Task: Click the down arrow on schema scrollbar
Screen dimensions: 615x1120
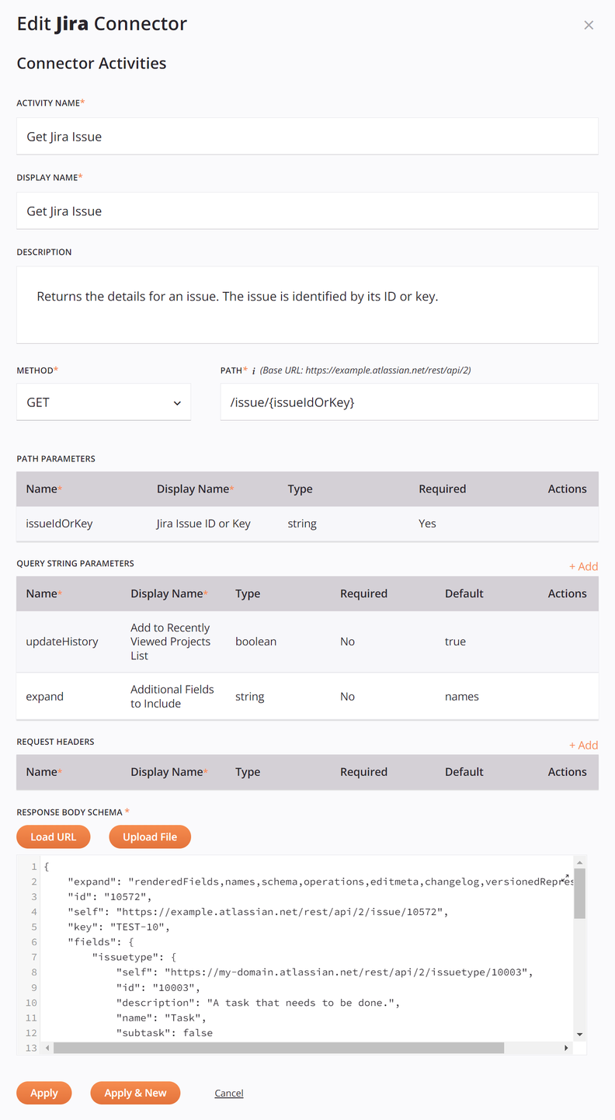Action: pos(579,1033)
